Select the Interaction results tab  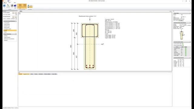[41, 74]
